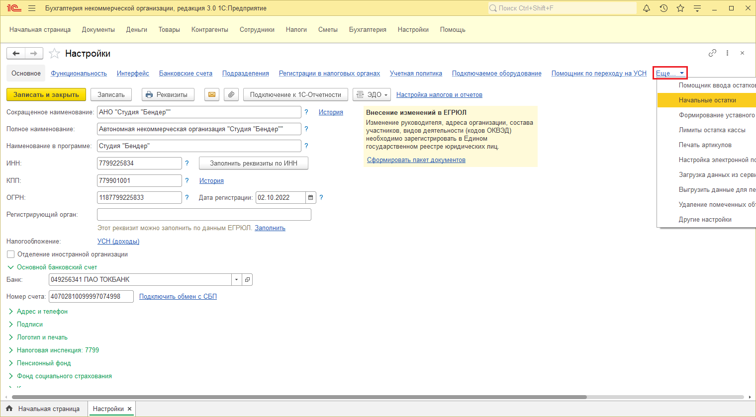The width and height of the screenshot is (756, 417).
Task: Focus the Поиск search field
Action: [x=562, y=8]
